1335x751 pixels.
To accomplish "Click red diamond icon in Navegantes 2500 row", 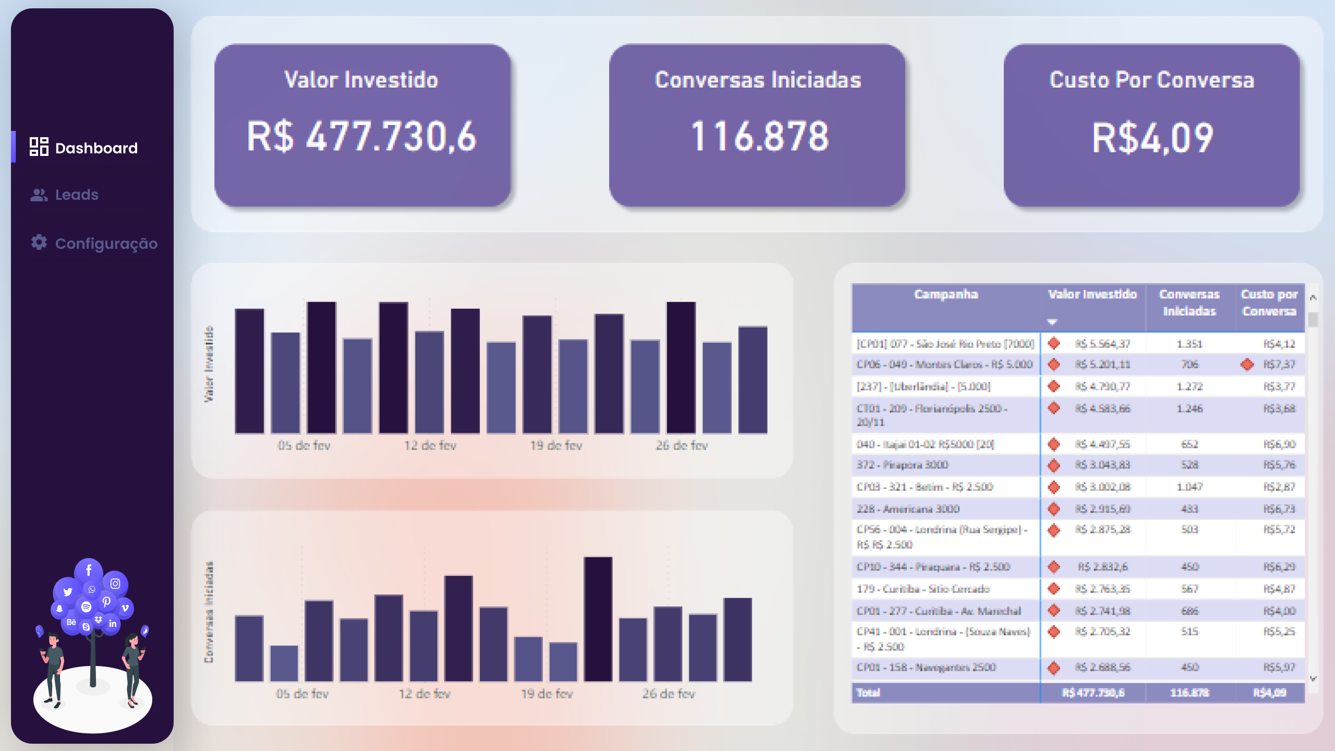I will pos(1054,668).
